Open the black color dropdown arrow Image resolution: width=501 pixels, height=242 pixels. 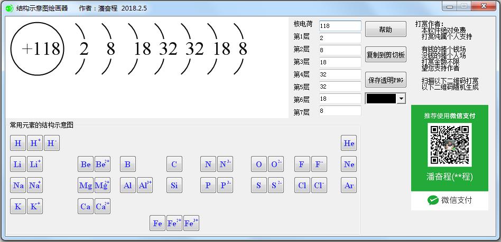(x=401, y=99)
